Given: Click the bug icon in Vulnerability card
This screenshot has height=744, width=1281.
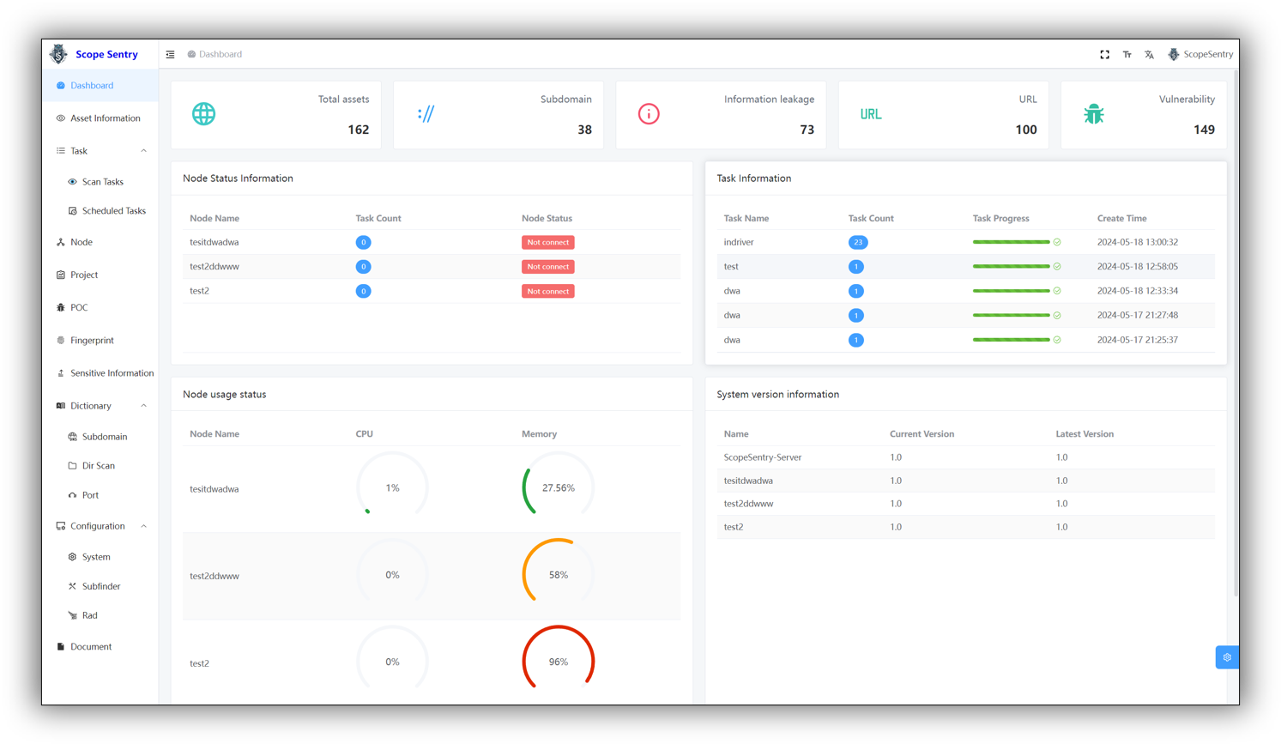Looking at the screenshot, I should [x=1093, y=114].
